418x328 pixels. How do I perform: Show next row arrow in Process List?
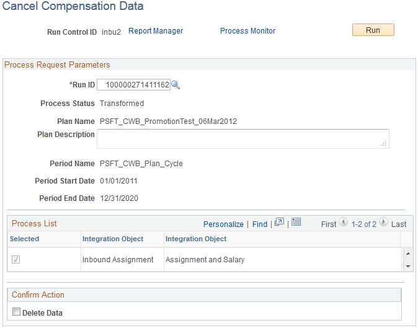(383, 222)
